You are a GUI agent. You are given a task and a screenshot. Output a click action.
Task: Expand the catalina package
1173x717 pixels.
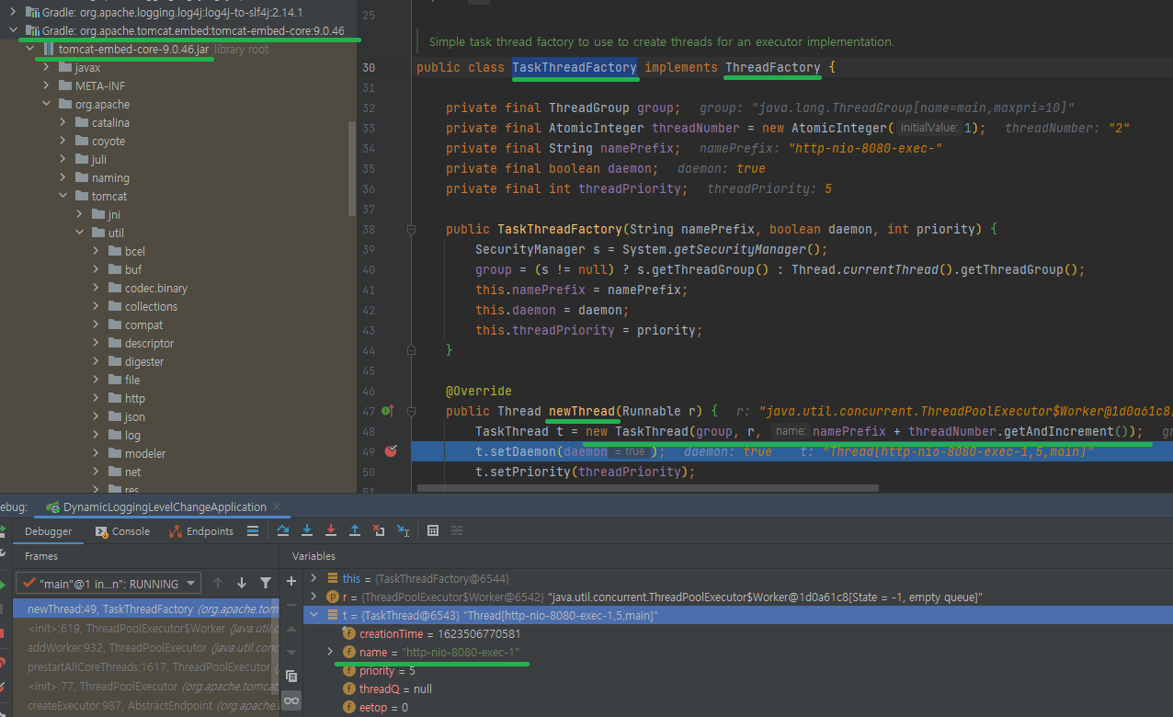[x=63, y=122]
